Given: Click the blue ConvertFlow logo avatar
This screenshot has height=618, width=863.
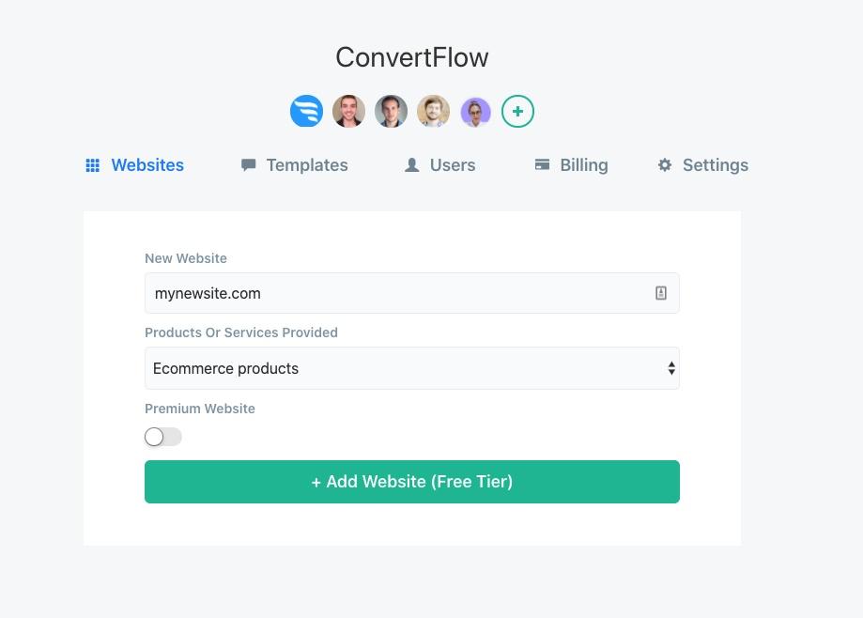Looking at the screenshot, I should pos(306,111).
